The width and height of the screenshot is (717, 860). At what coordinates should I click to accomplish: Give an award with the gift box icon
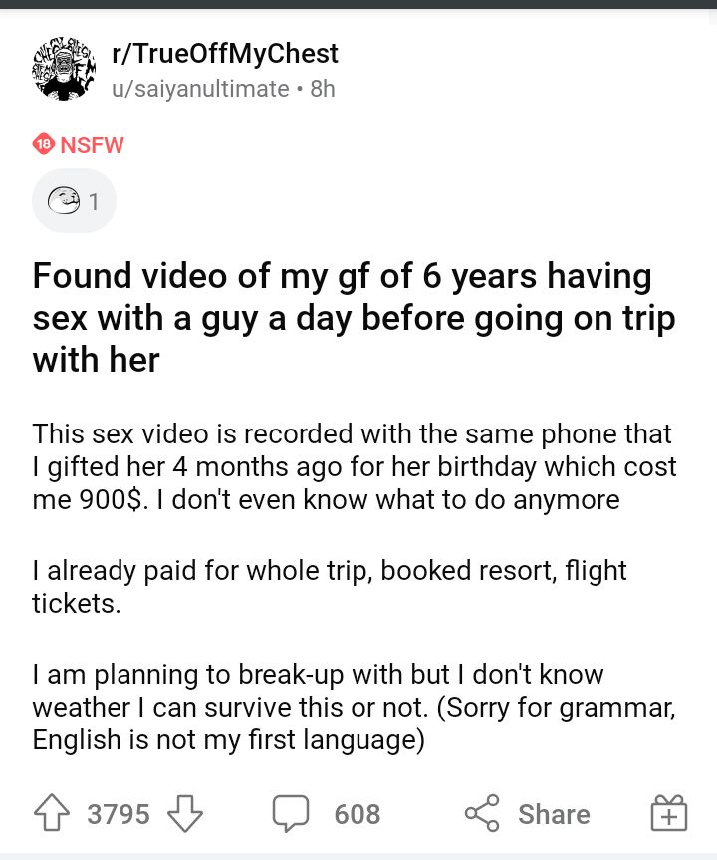(x=669, y=813)
